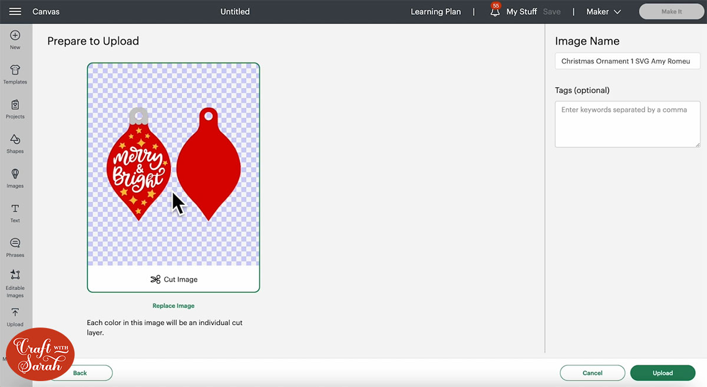Open the Learning Plan menu

[436, 12]
